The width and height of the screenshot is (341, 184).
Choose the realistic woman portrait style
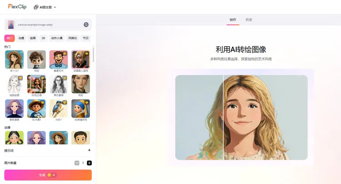point(80,85)
